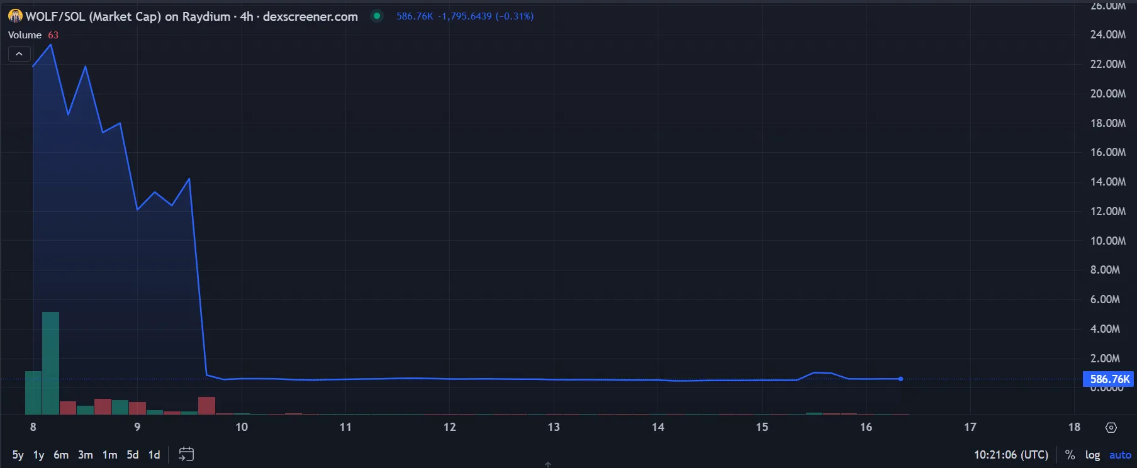The height and width of the screenshot is (468, 1137).
Task: Click date label 17 on time axis
Action: (970, 427)
